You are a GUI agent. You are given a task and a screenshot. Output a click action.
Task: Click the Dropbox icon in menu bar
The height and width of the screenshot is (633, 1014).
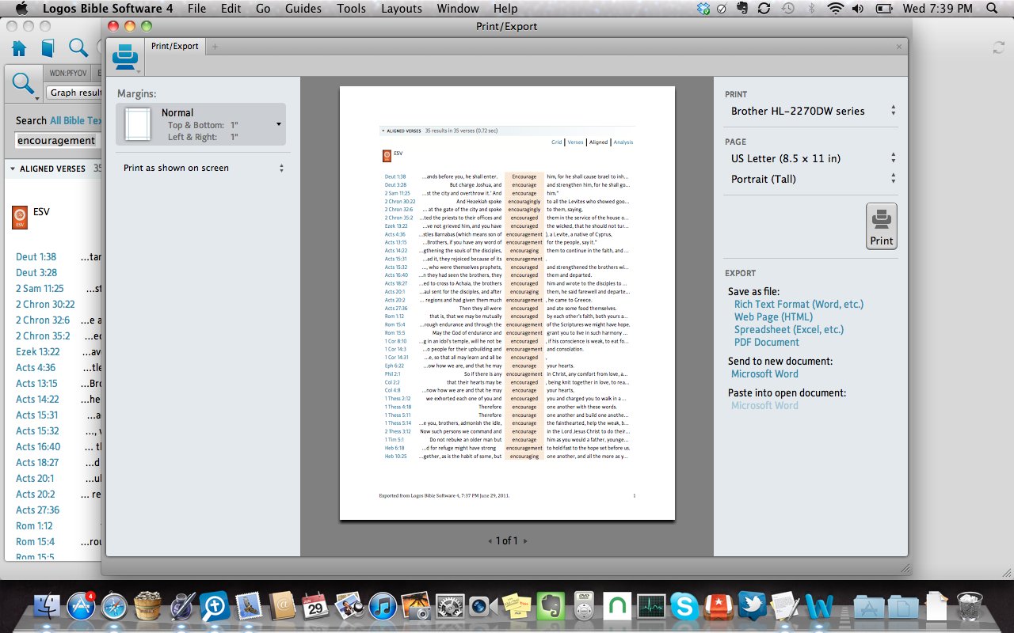click(x=703, y=9)
